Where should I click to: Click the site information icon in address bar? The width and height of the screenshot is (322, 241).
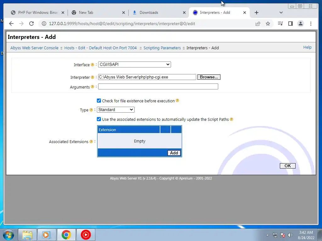point(44,24)
